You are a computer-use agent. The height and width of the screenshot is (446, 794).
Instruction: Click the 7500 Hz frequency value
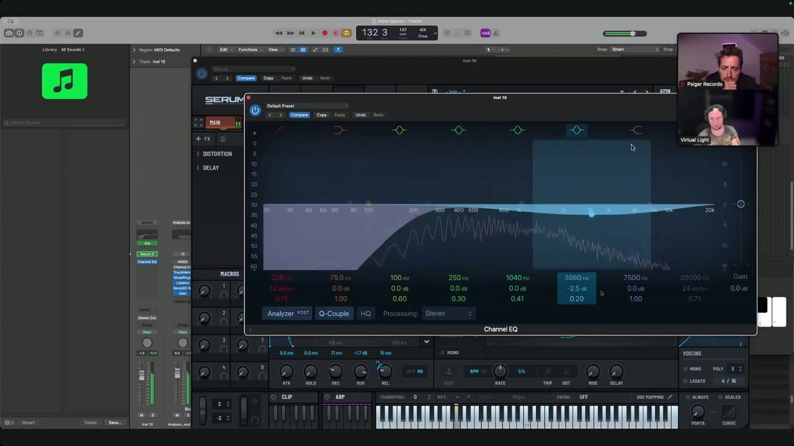tap(635, 278)
